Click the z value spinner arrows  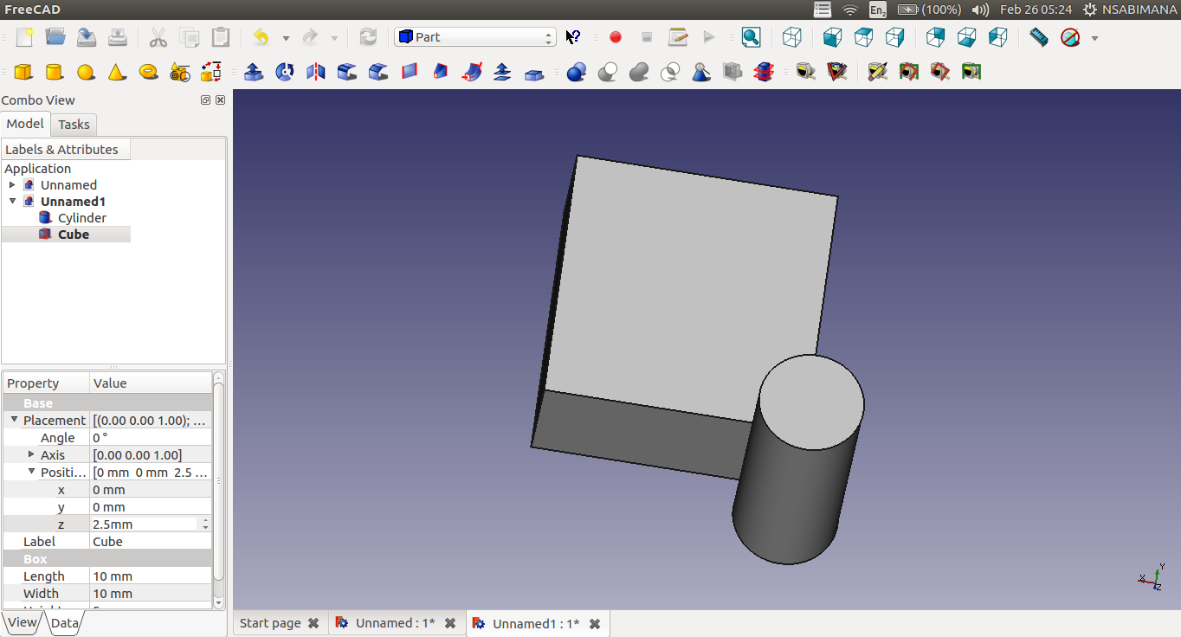click(205, 524)
